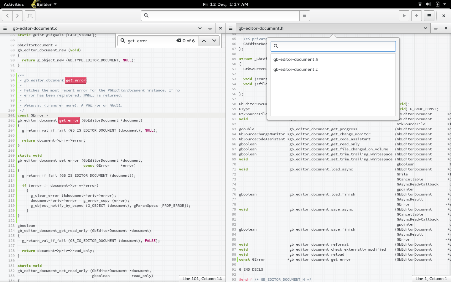Viewport: 451px width, 282px height.
Task: Select gb-editor-document.c from the document popup
Action: [295, 69]
